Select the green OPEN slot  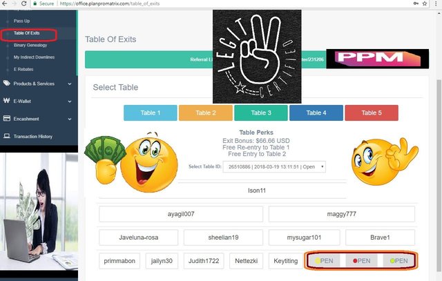[x=398, y=261]
